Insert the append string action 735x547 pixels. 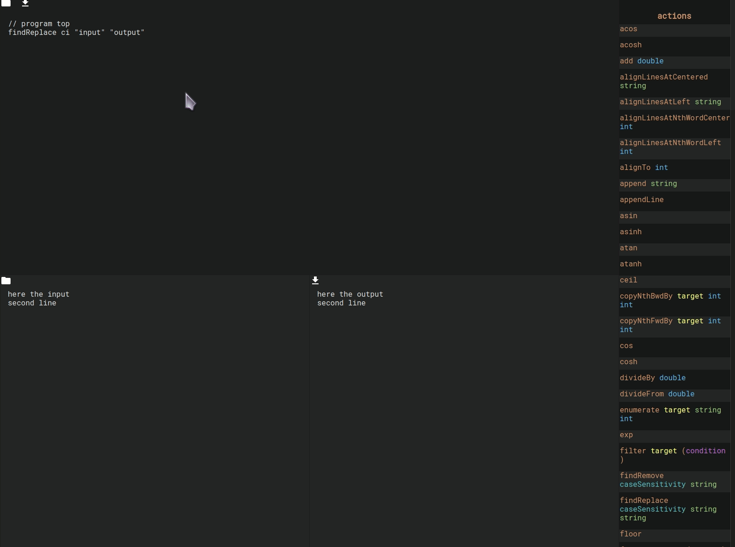pos(648,184)
